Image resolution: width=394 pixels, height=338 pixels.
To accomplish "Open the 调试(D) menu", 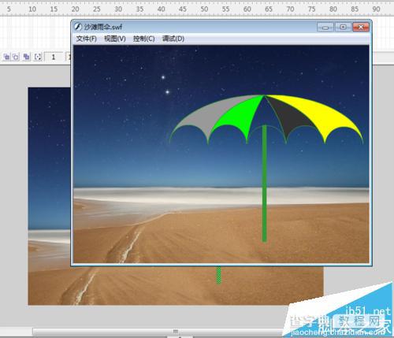I will 173,39.
